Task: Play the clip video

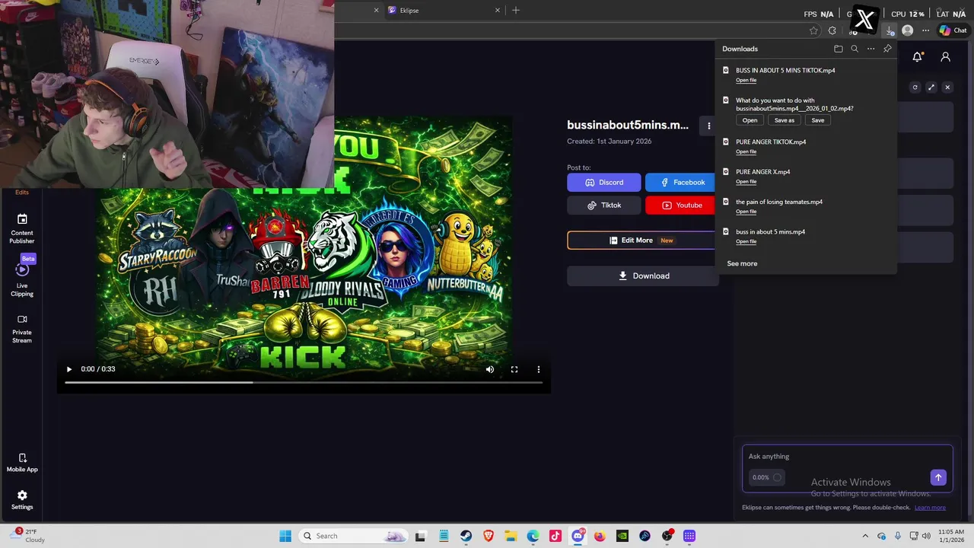Action: click(x=68, y=369)
